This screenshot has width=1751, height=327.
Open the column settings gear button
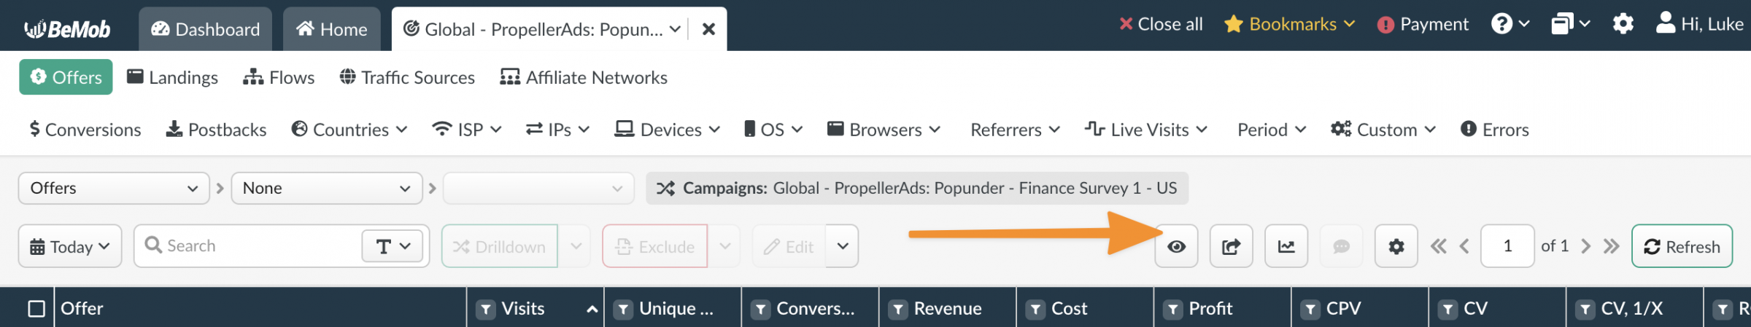[1396, 246]
